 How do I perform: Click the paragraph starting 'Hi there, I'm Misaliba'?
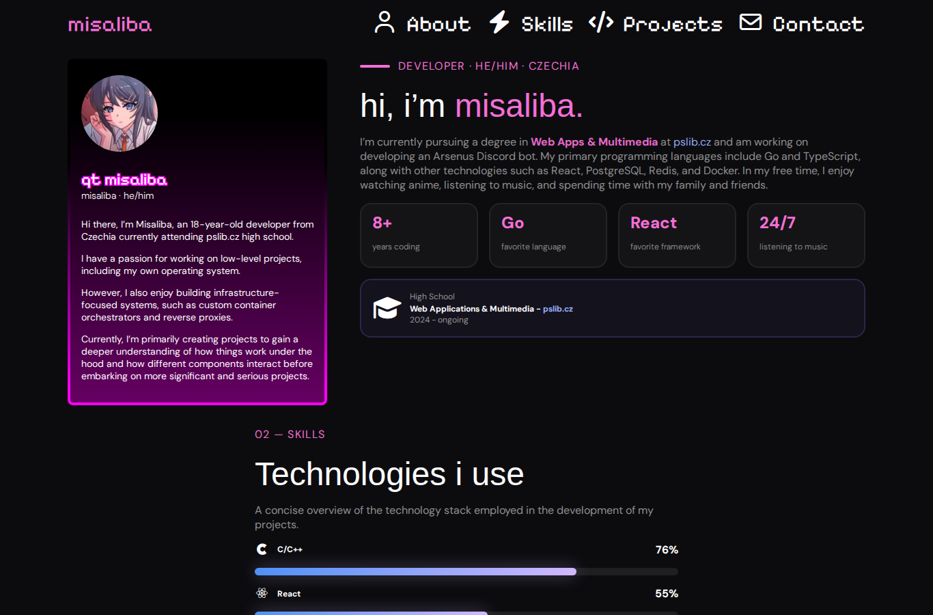(x=197, y=230)
